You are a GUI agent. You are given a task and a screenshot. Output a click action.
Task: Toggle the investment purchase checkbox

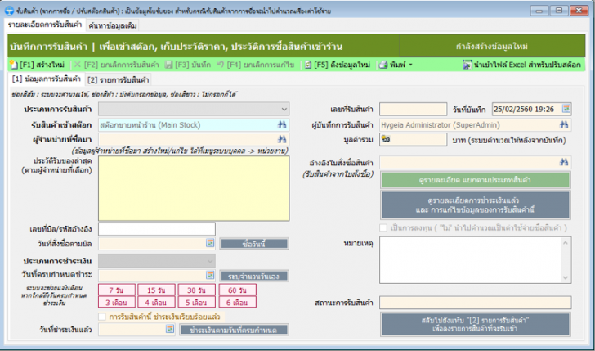(x=383, y=228)
